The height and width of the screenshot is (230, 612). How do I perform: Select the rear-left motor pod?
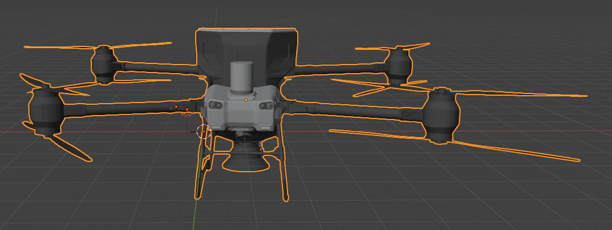pyautogui.click(x=104, y=65)
